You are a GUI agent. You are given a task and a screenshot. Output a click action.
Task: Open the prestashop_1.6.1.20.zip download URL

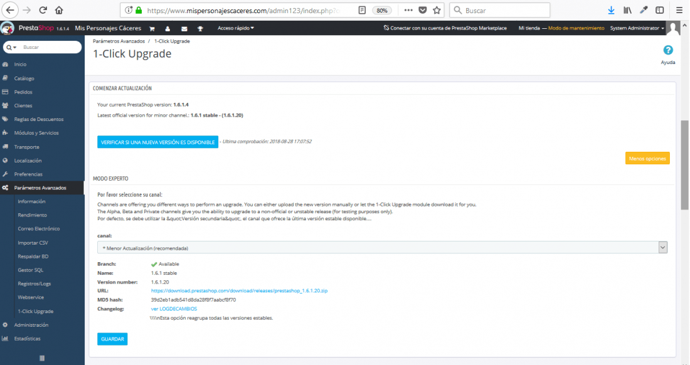239,290
